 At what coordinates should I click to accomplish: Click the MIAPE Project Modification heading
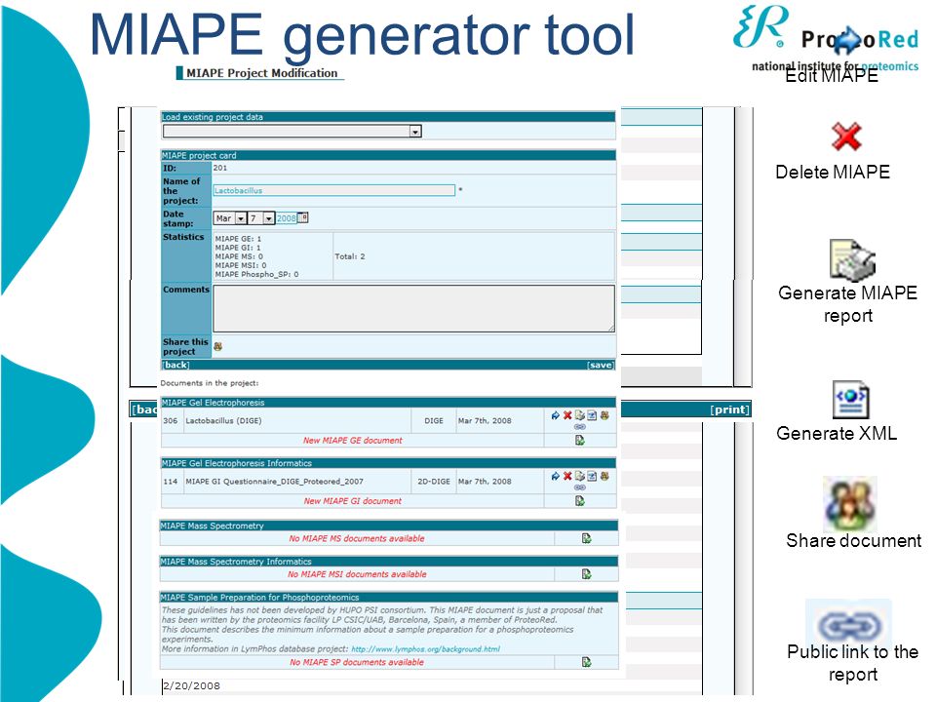point(261,73)
